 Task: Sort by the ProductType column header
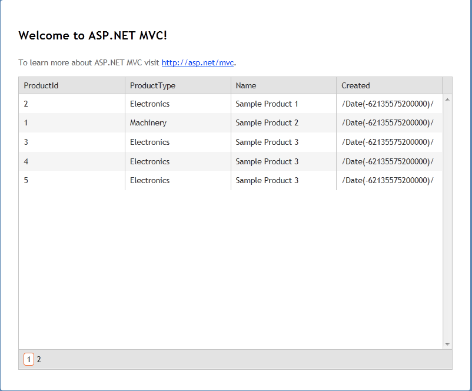tap(152, 85)
